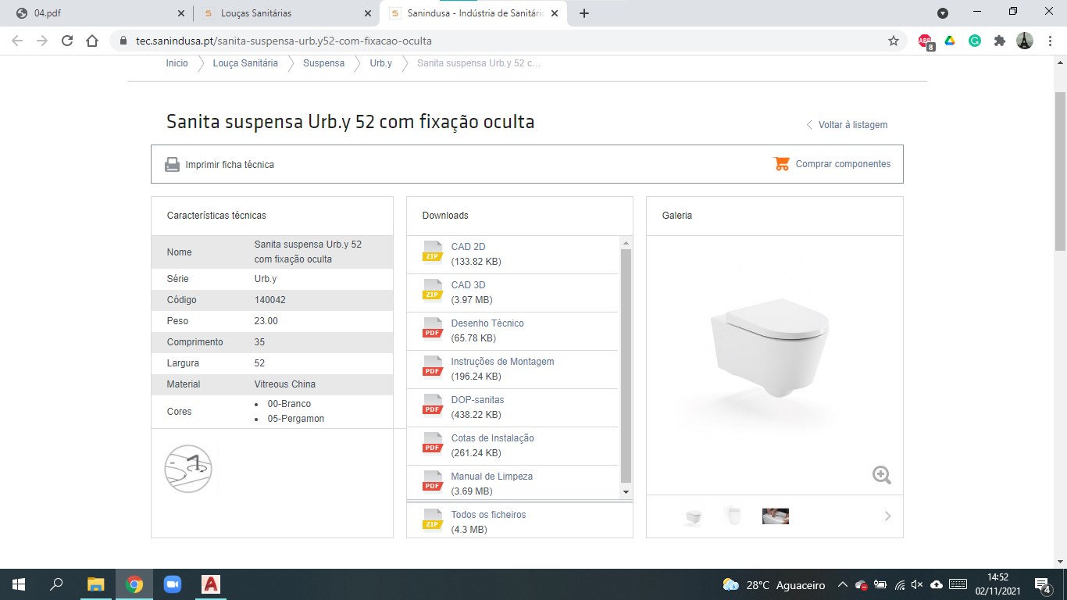Switch to the 04.pdf tab
The width and height of the screenshot is (1067, 600).
(x=98, y=13)
